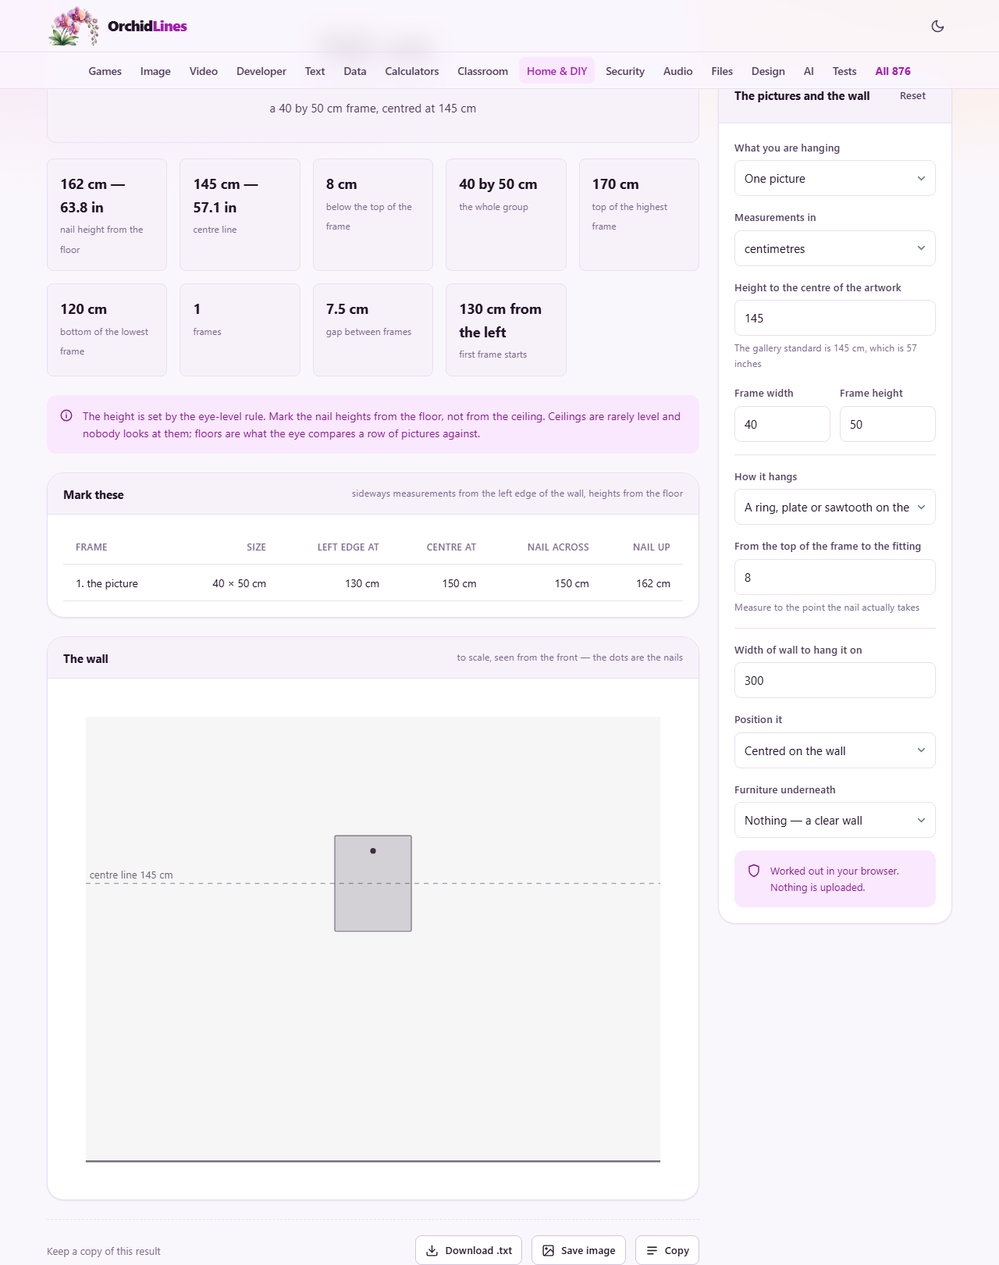Image resolution: width=999 pixels, height=1265 pixels.
Task: Open the 'Measurements in' centimetres dropdown
Action: click(x=834, y=248)
